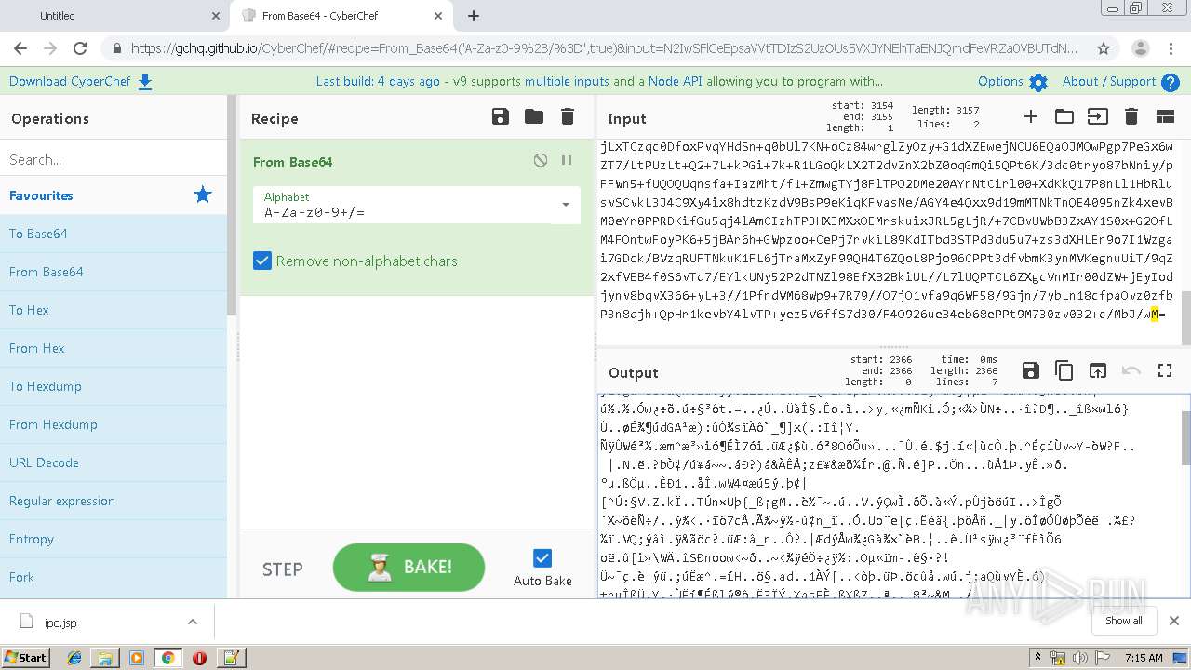Clear the recipe with trash icon
This screenshot has height=670, width=1191.
click(568, 116)
